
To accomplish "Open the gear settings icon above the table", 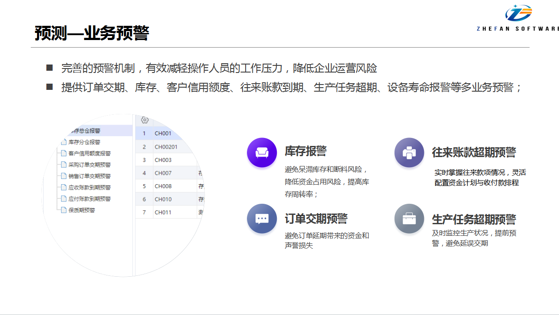I will click(144, 120).
